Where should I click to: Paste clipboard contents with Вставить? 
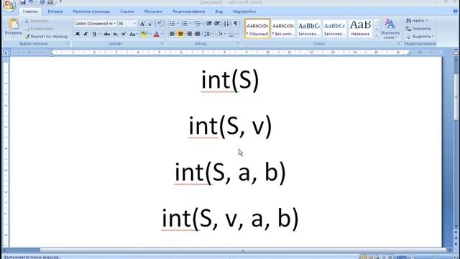(13, 27)
